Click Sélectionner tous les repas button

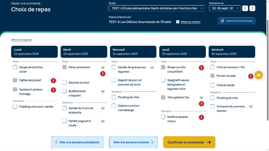[x=237, y=21]
